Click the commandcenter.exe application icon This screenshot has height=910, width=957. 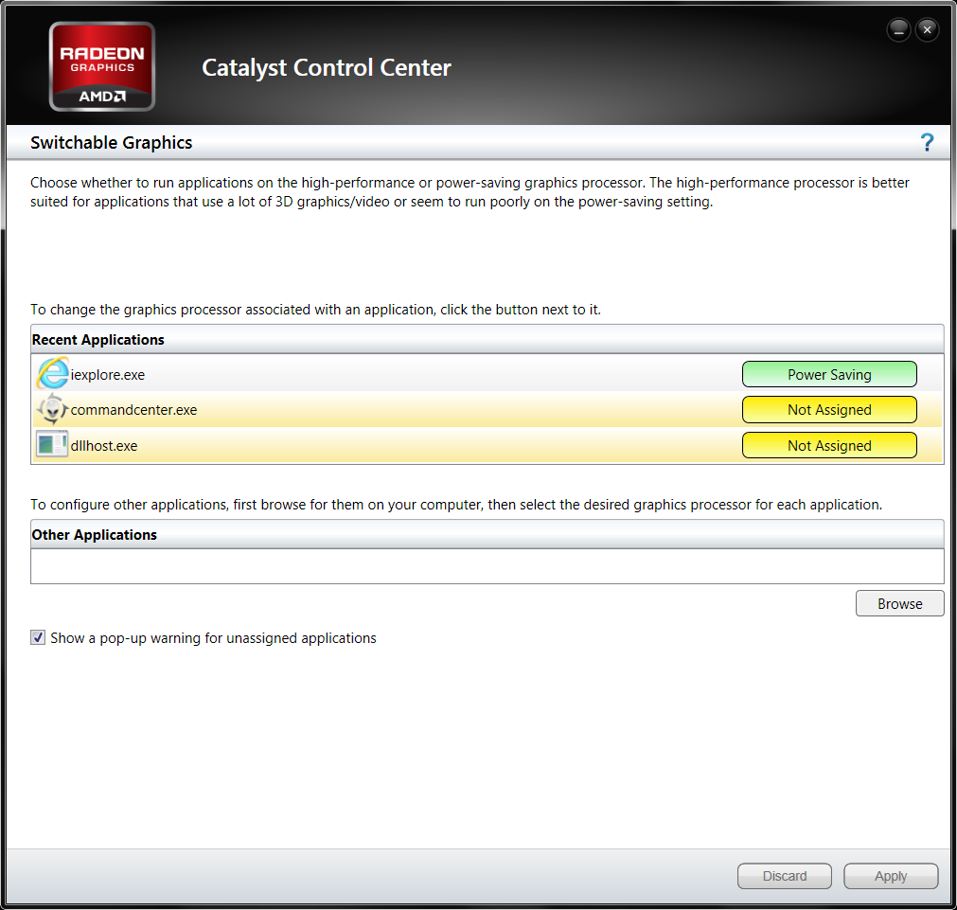point(54,409)
